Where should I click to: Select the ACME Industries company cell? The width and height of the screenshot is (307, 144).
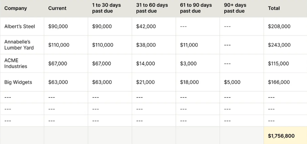pos(16,63)
